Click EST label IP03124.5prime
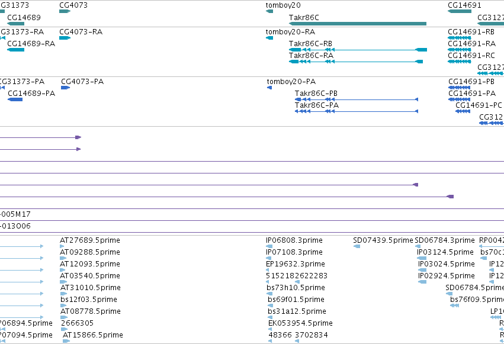Image resolution: width=504 pixels, height=344 pixels. [445, 252]
